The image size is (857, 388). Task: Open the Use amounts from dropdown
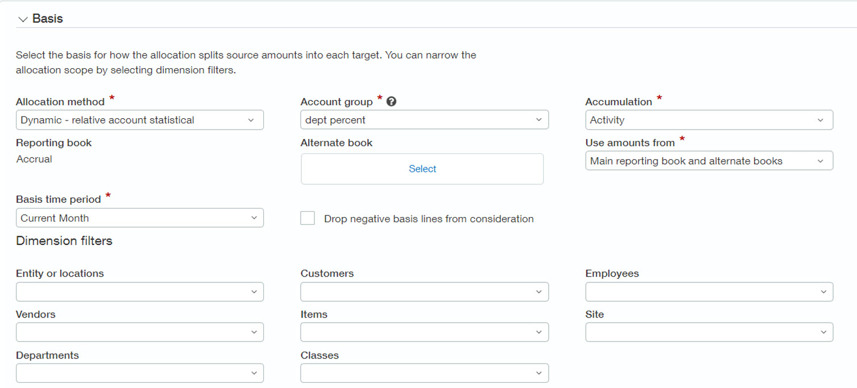709,161
